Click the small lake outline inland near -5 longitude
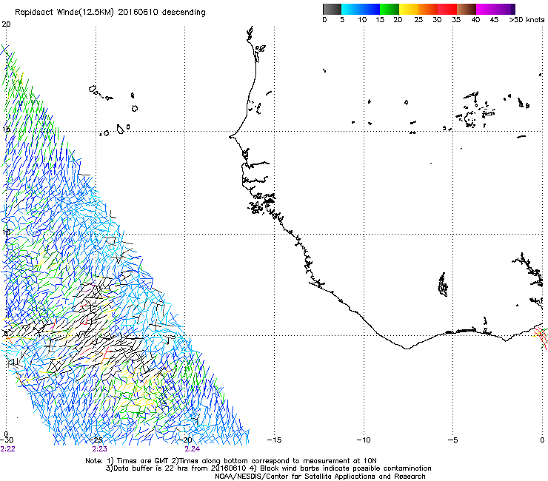The height and width of the screenshot is (481, 548). [443, 285]
